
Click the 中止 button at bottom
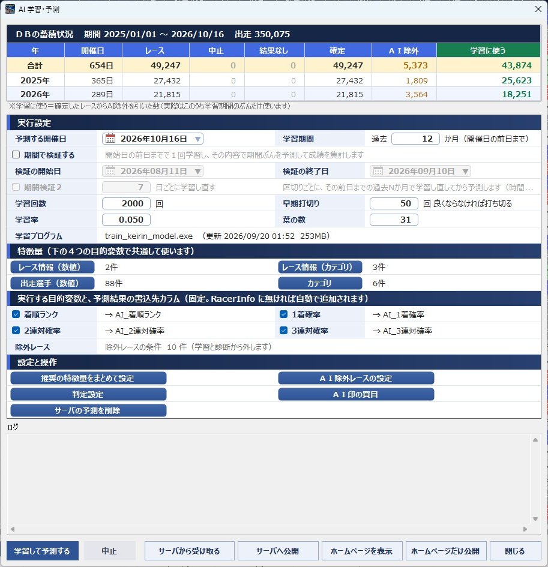pyautogui.click(x=110, y=551)
